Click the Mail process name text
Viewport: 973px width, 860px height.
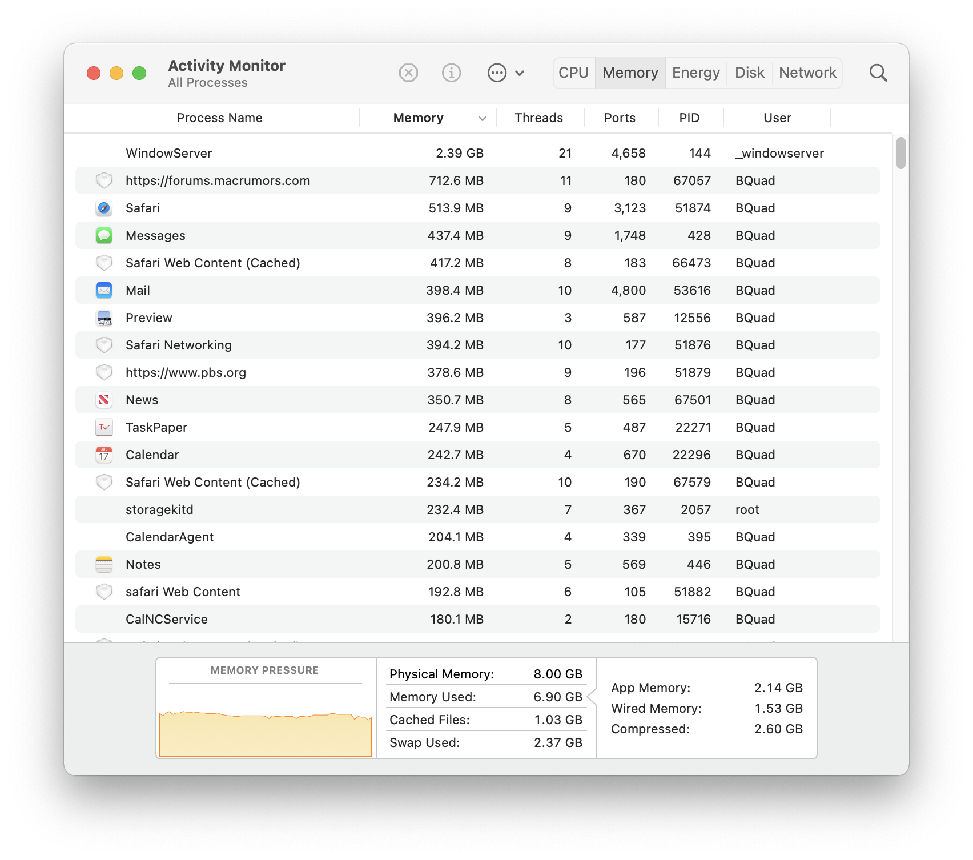click(x=138, y=290)
